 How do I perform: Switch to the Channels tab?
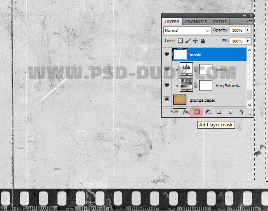[x=196, y=22]
